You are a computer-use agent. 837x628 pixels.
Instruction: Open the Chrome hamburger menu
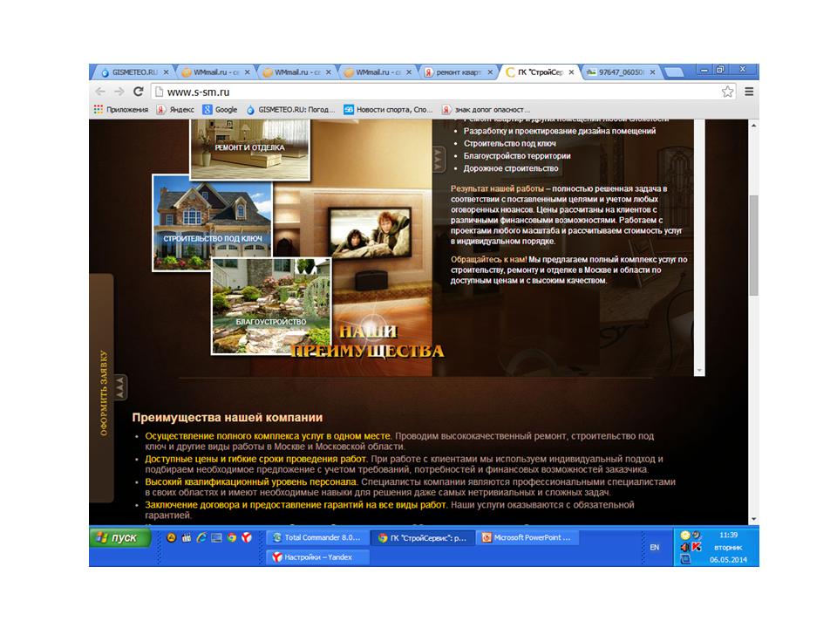(749, 92)
